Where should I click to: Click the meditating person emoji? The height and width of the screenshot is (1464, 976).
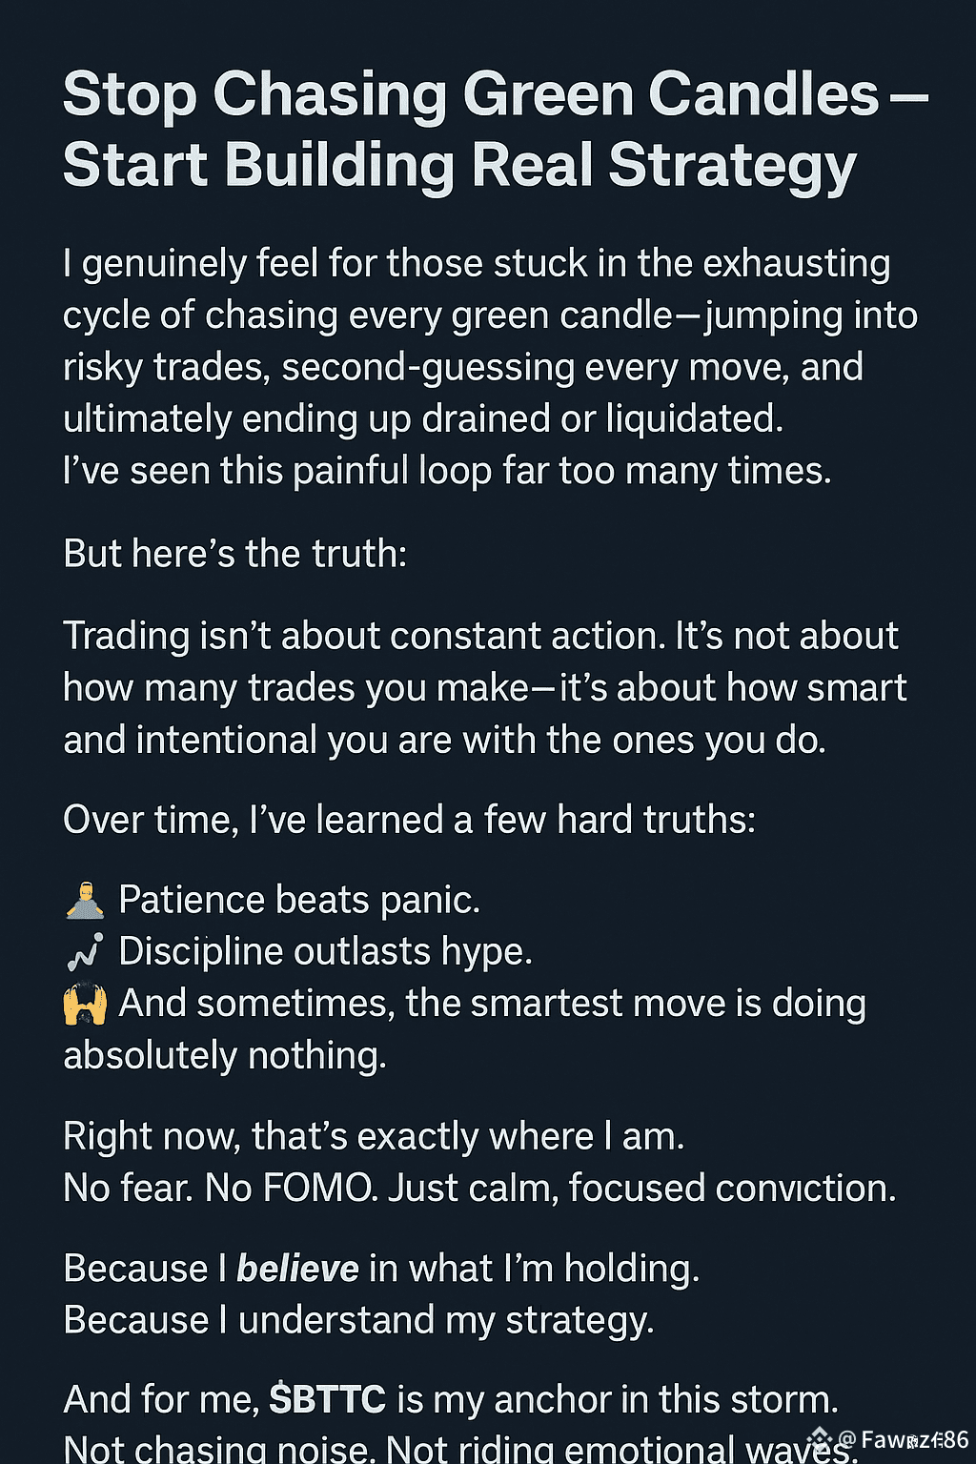click(x=85, y=901)
